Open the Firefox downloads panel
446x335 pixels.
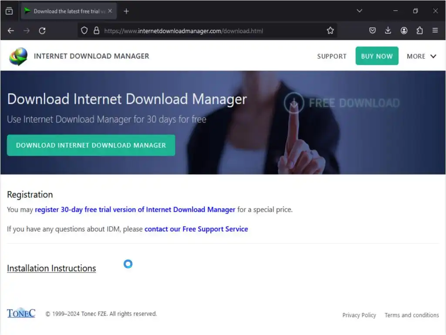coord(388,31)
